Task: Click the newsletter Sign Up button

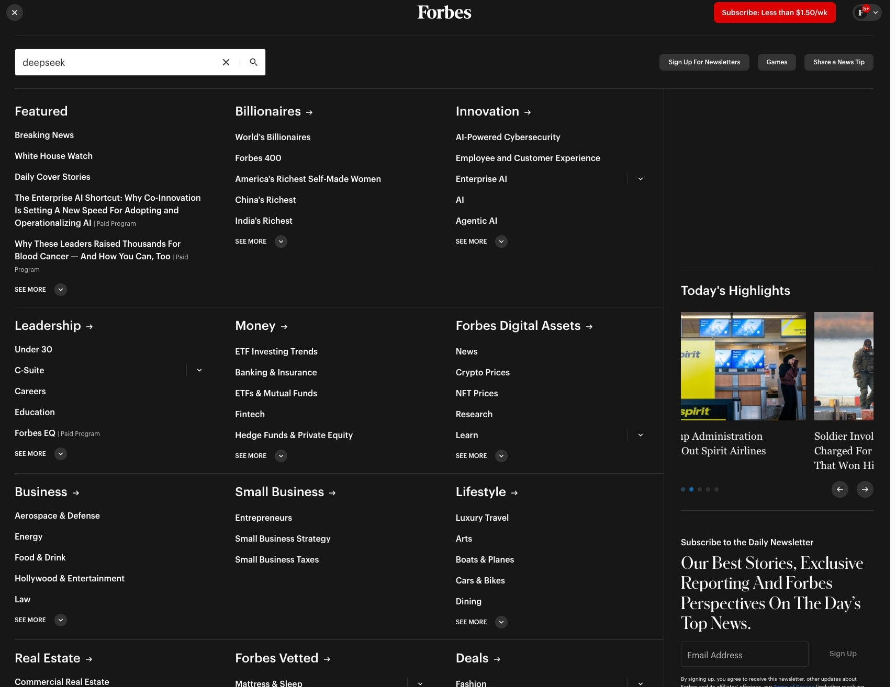Action: coord(843,654)
